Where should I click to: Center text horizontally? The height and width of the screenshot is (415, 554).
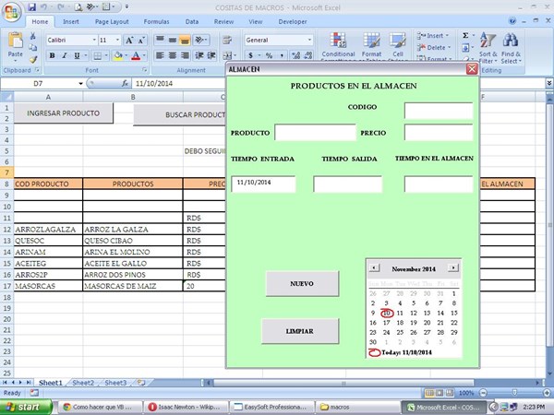tap(173, 55)
